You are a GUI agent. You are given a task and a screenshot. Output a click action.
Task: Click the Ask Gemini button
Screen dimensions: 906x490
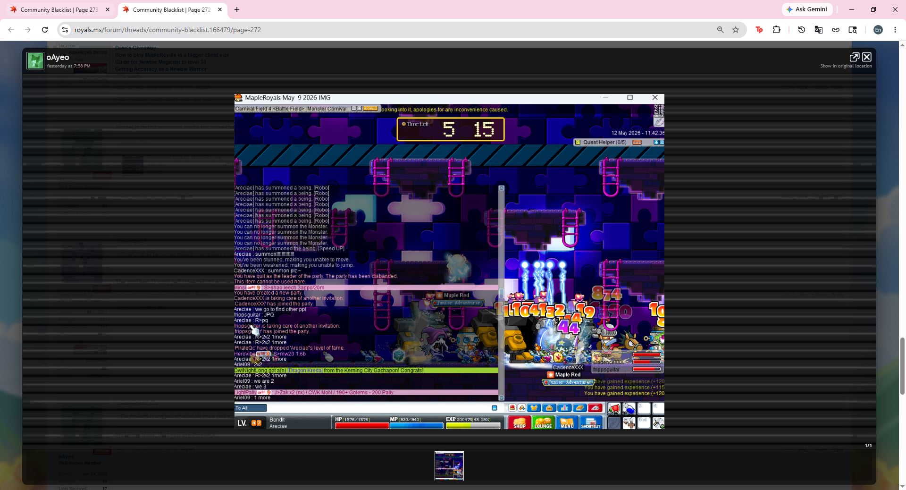tap(807, 9)
